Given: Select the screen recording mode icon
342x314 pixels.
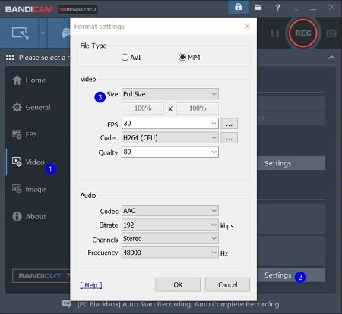Looking at the screenshot, I should (x=21, y=33).
